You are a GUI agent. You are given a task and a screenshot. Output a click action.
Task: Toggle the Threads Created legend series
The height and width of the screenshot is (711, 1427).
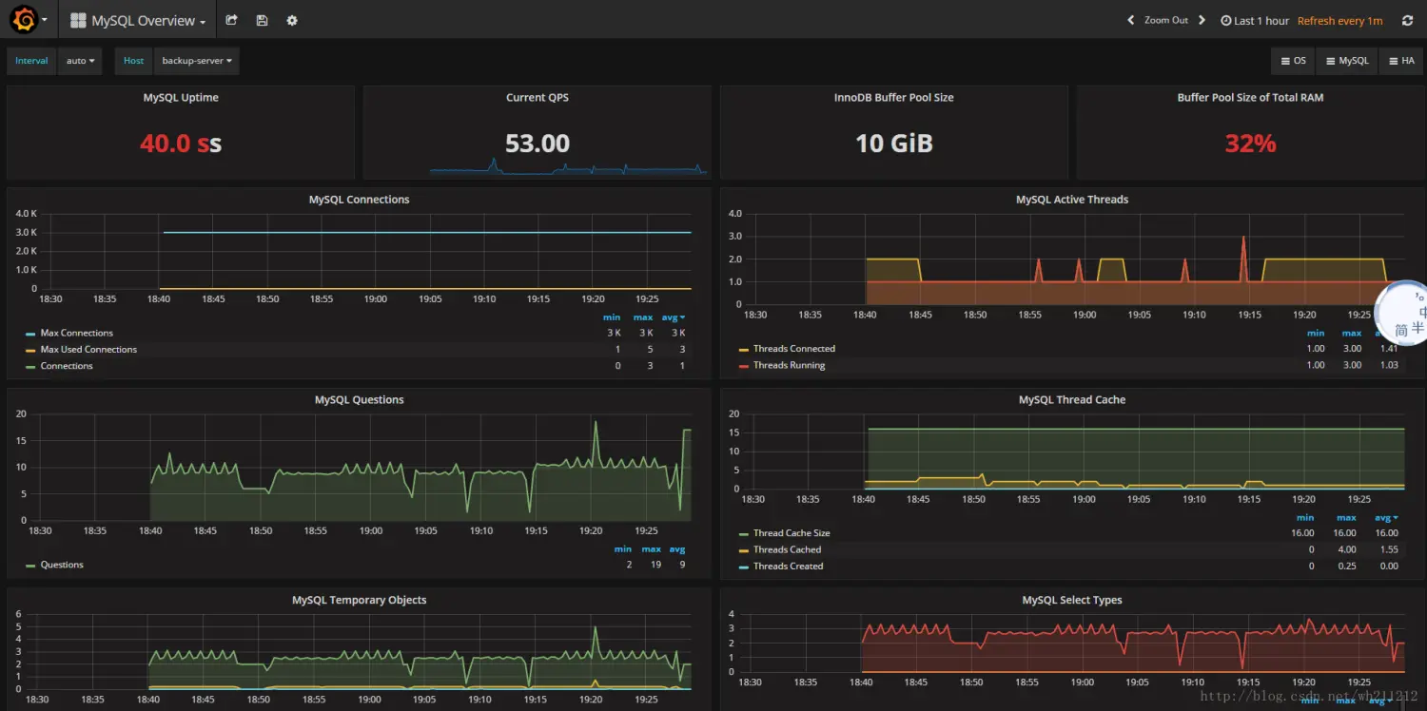click(x=788, y=566)
